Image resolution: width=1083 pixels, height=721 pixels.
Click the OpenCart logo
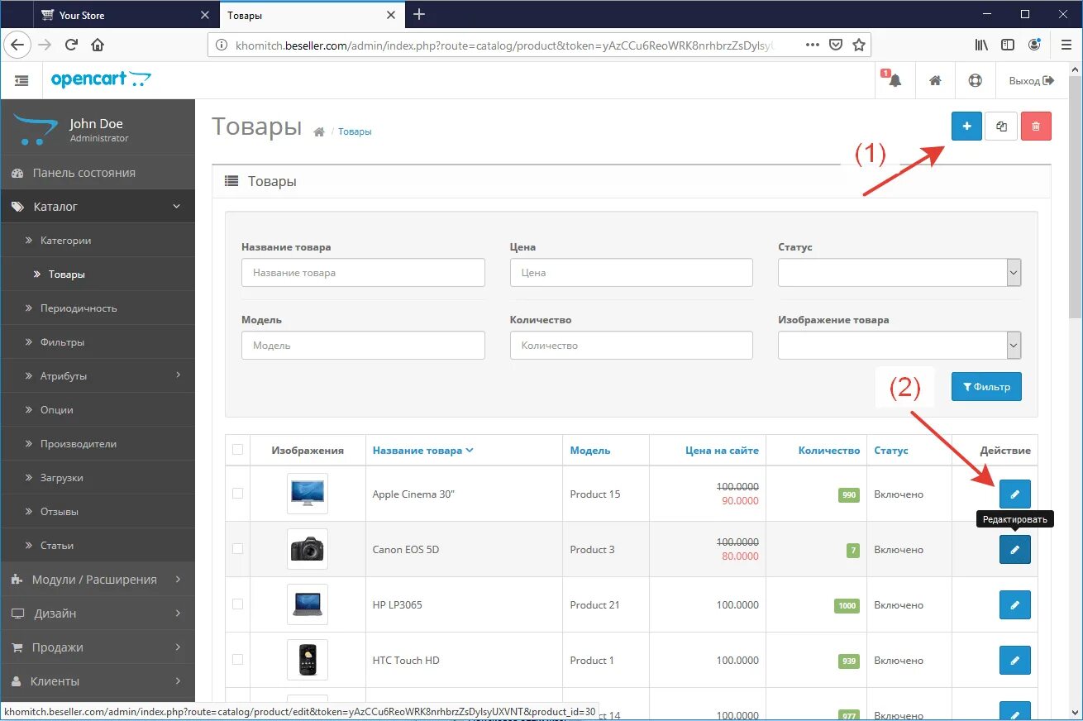(101, 79)
